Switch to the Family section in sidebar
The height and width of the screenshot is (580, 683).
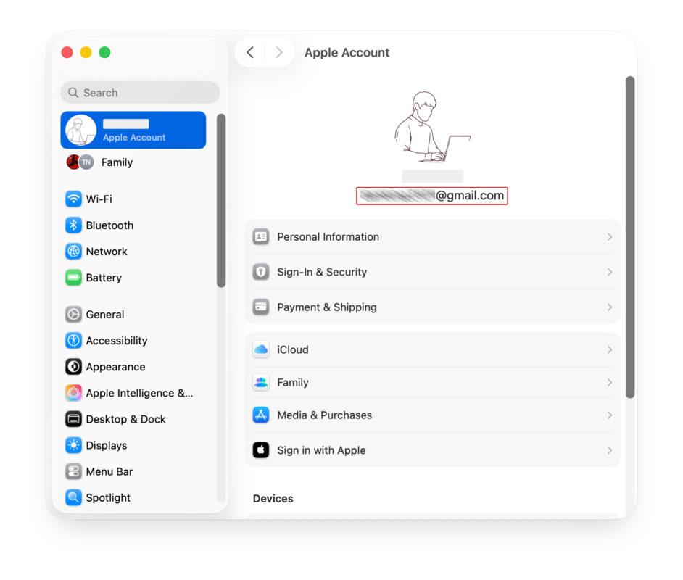click(117, 162)
